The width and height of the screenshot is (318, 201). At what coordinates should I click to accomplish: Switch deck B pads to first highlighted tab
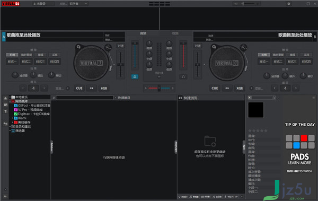point(264,55)
